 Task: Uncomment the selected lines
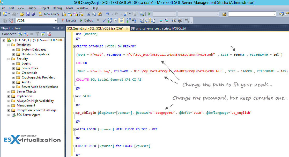[166, 20]
